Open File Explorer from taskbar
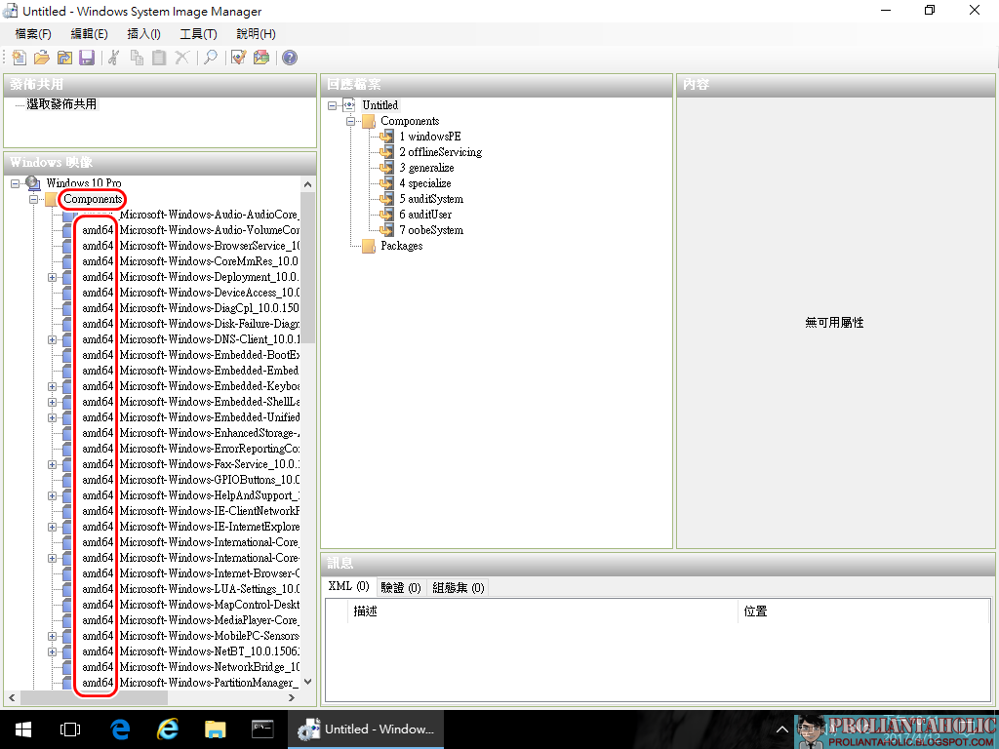Viewport: 999px width, 749px height. [216, 729]
